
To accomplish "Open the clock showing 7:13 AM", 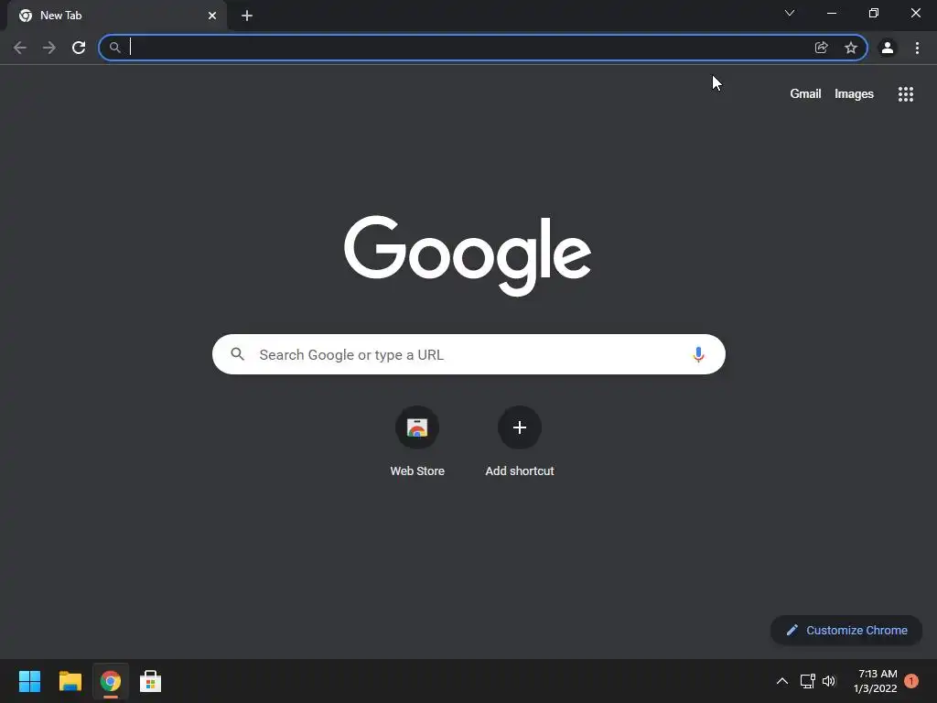I will 876,681.
